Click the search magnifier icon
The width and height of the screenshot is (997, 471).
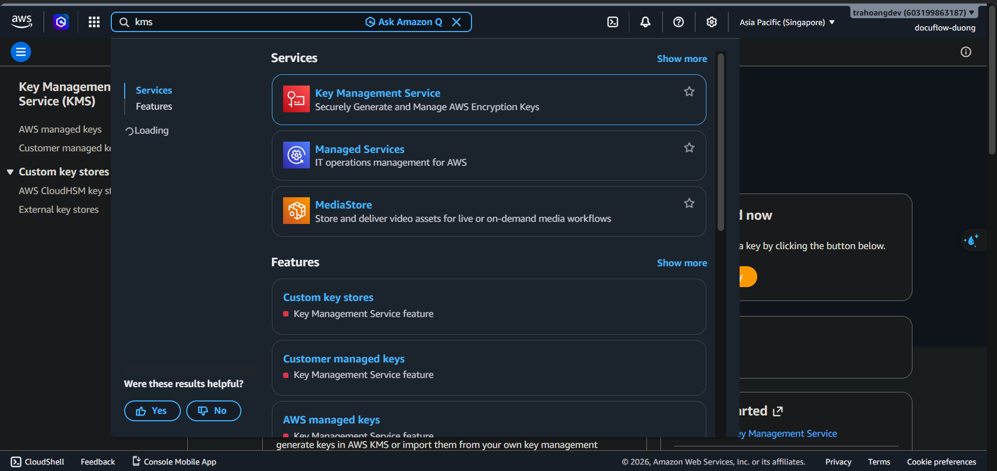(x=124, y=22)
